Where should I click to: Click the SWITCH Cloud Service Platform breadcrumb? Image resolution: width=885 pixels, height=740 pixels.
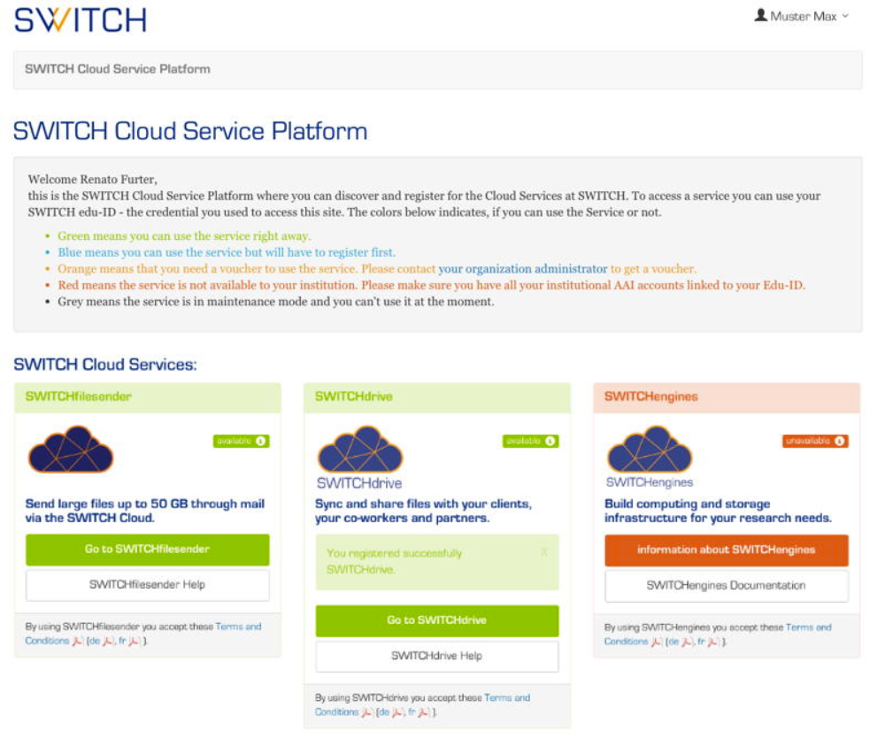(x=118, y=69)
